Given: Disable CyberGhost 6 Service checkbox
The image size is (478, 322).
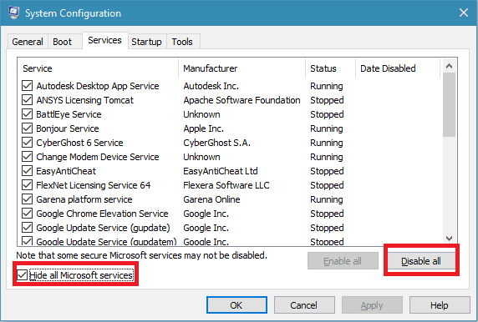Looking at the screenshot, I should tap(27, 143).
